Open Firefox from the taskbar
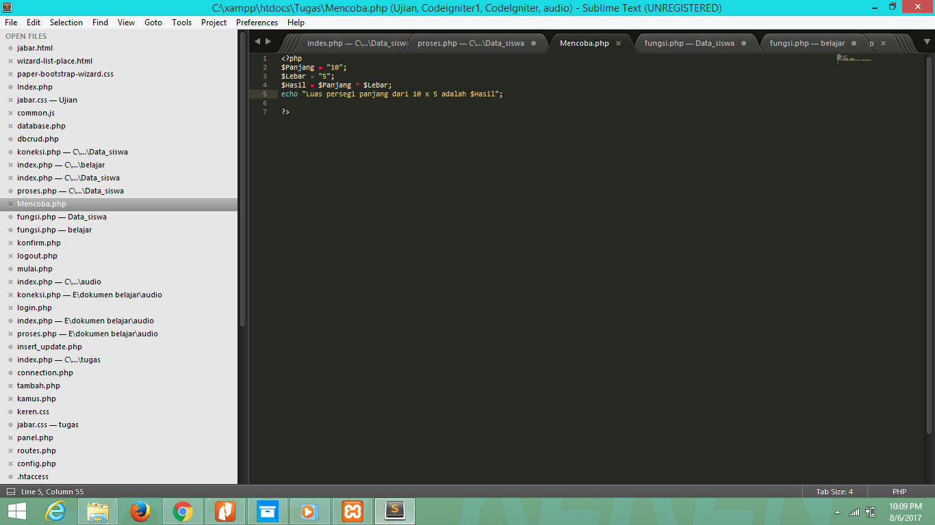935x525 pixels. [140, 511]
